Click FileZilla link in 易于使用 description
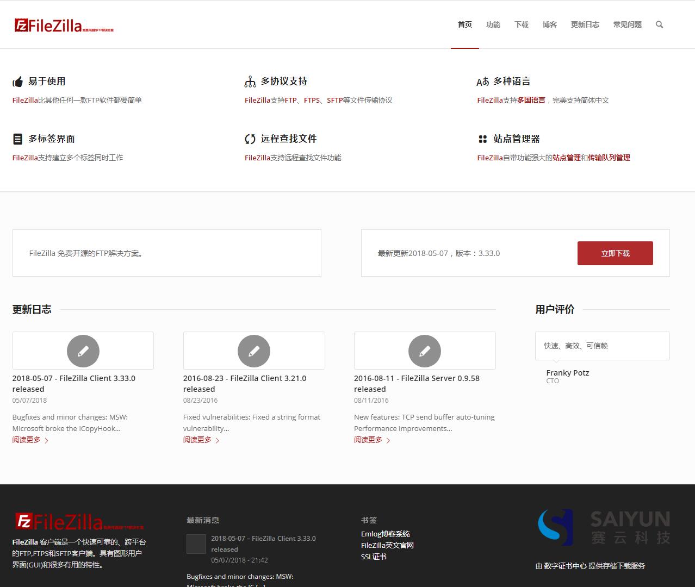The image size is (695, 587). (25, 100)
